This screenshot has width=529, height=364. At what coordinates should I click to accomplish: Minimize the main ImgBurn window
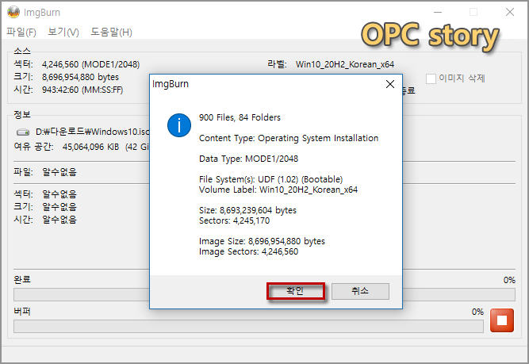point(438,12)
